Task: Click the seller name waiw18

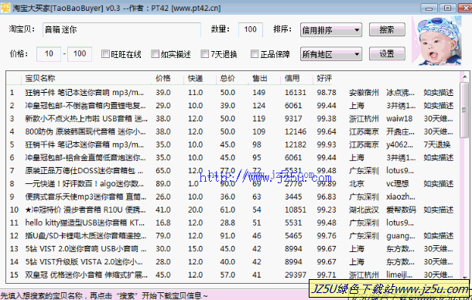Action: click(x=399, y=118)
